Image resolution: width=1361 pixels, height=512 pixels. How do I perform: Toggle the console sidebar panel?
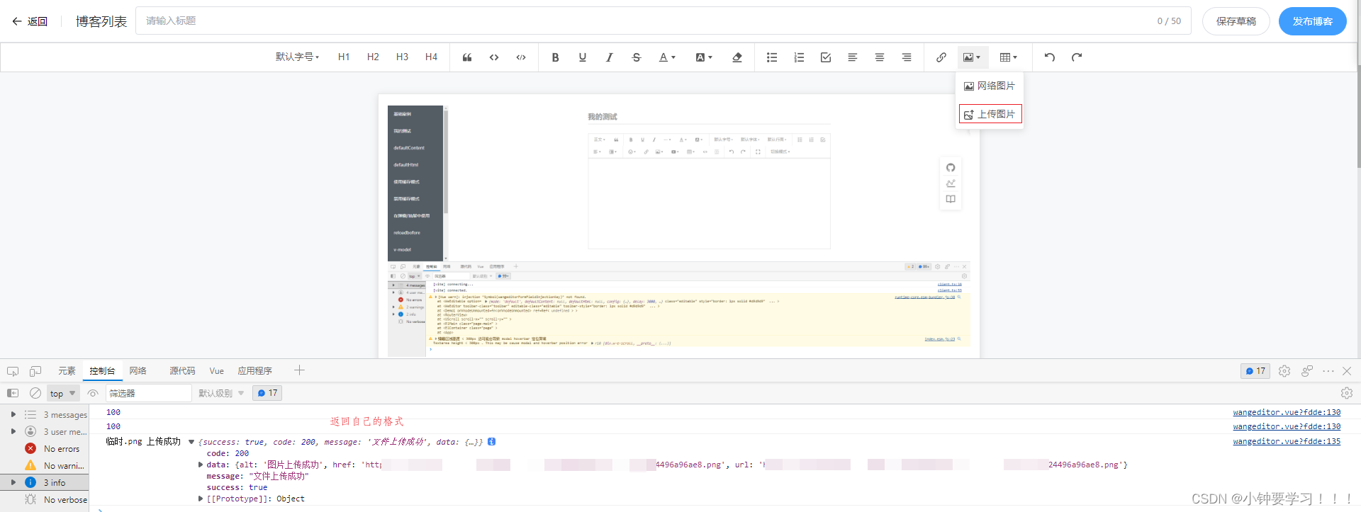pos(13,393)
